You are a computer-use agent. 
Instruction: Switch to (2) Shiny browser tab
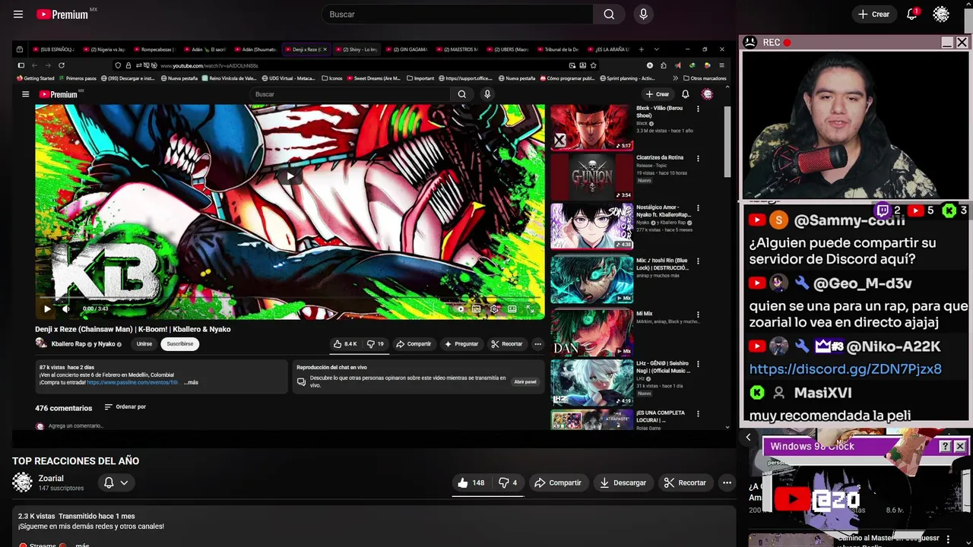(357, 49)
